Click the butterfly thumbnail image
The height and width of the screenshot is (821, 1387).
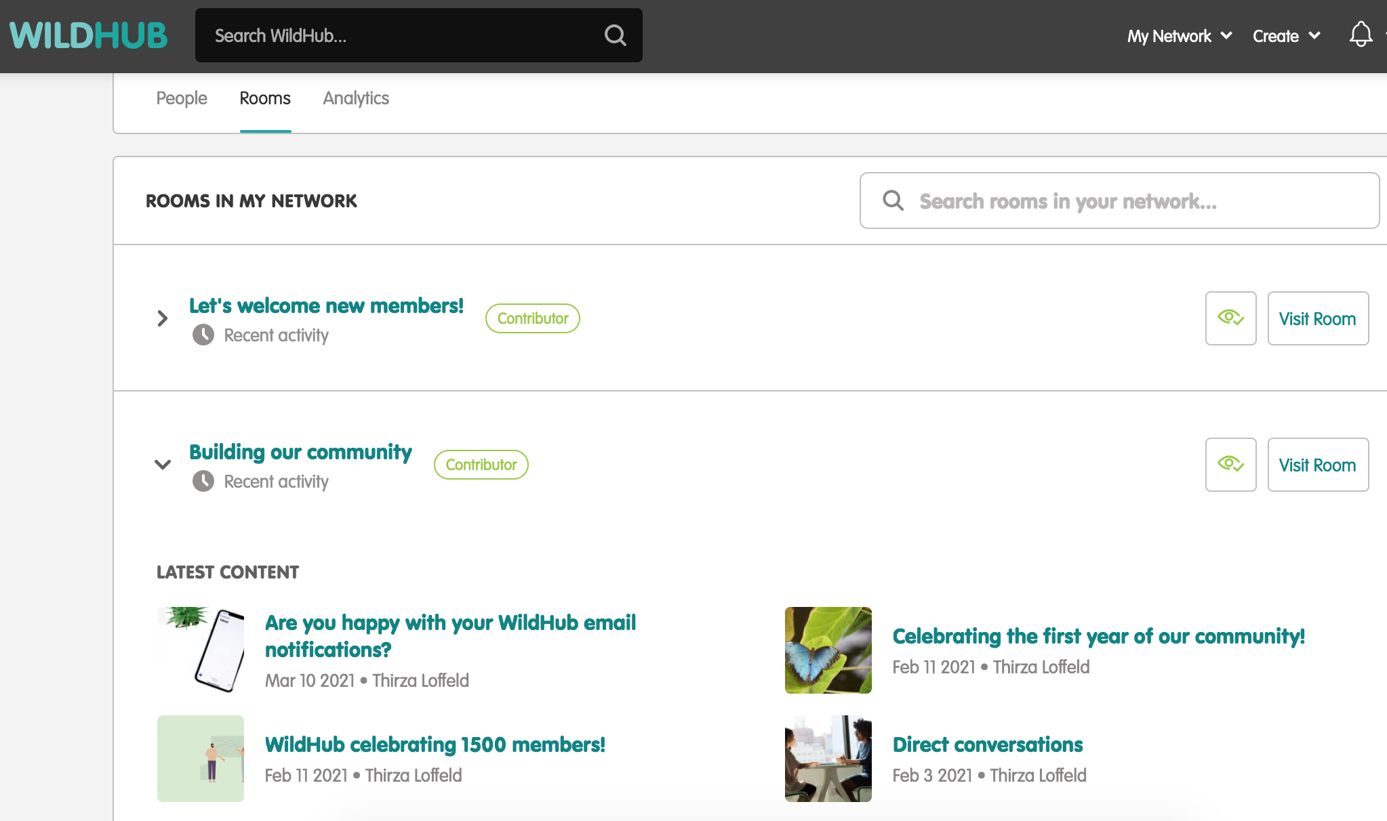(828, 650)
